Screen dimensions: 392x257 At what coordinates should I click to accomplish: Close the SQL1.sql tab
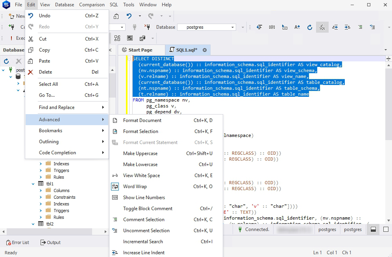205,50
